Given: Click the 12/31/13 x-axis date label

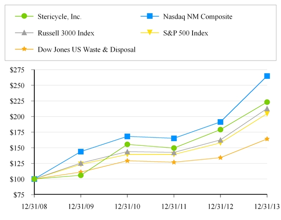Looking at the screenshot, I should tap(266, 206).
